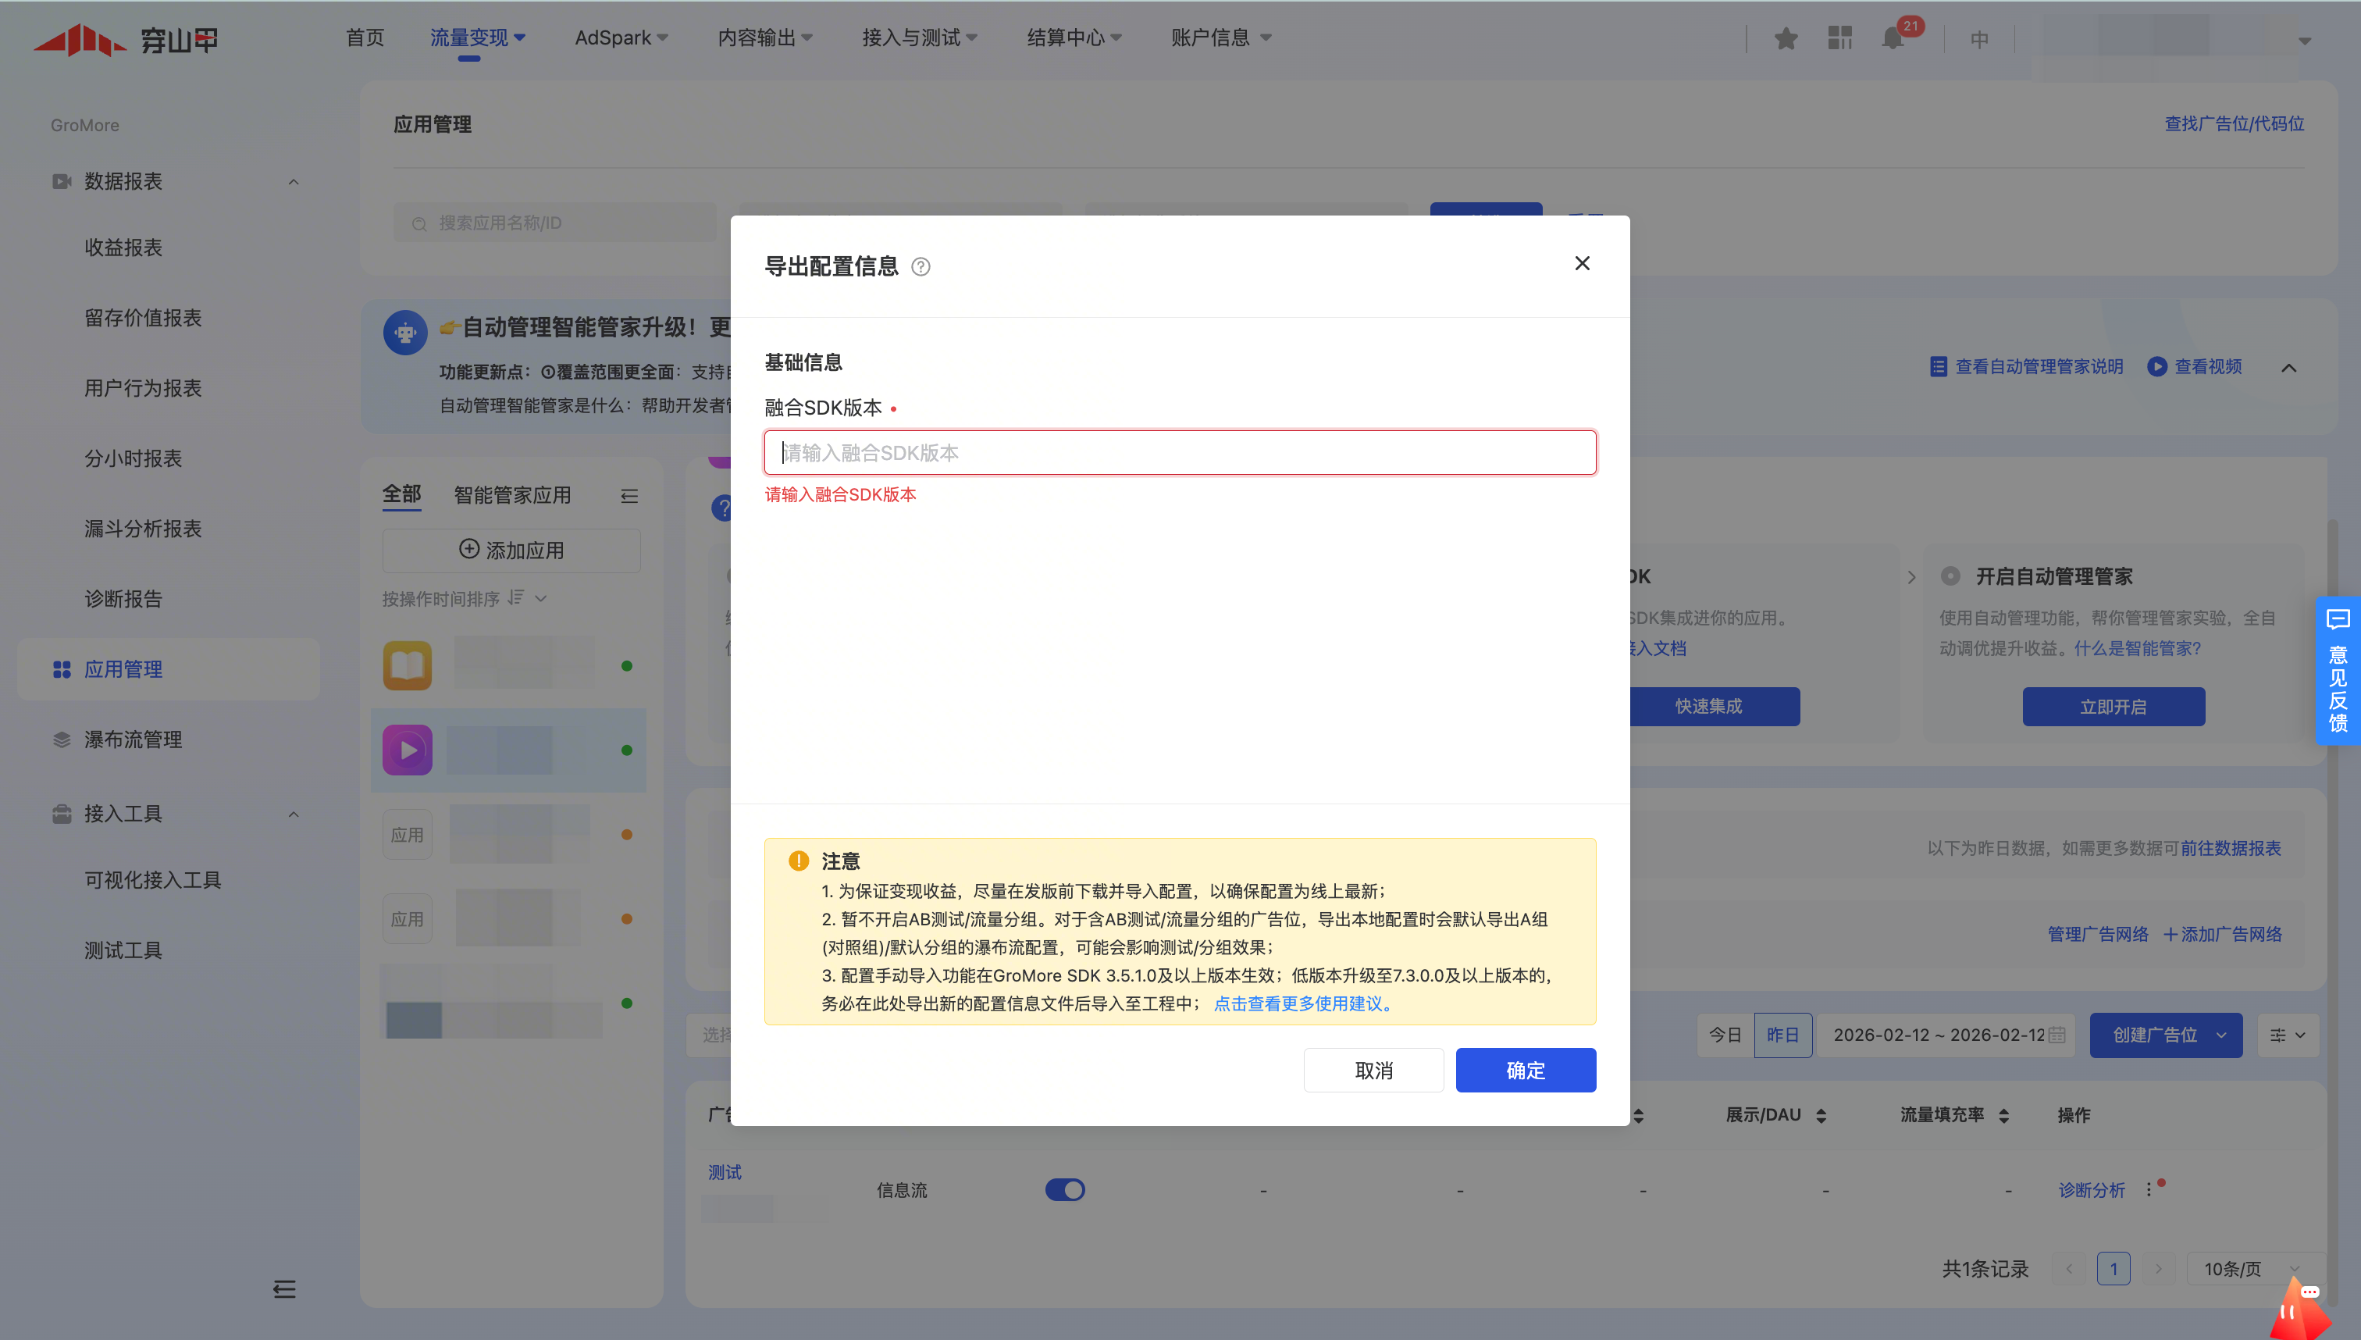This screenshot has width=2361, height=1340.
Task: Open the grid apps icon in header
Action: pyautogui.click(x=1839, y=39)
